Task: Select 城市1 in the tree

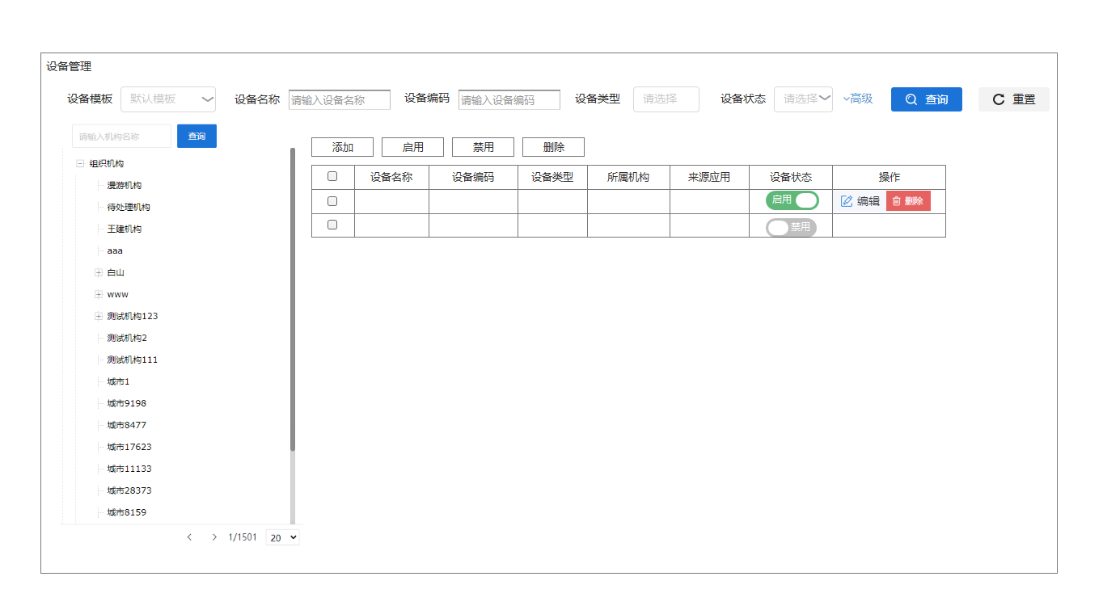Action: pos(119,381)
